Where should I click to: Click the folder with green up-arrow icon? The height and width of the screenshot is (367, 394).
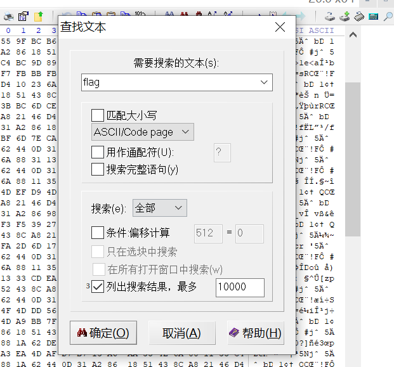pos(39,16)
